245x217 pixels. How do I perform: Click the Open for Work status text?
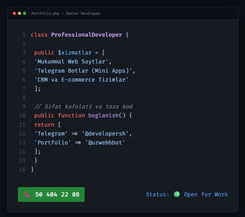[206, 194]
